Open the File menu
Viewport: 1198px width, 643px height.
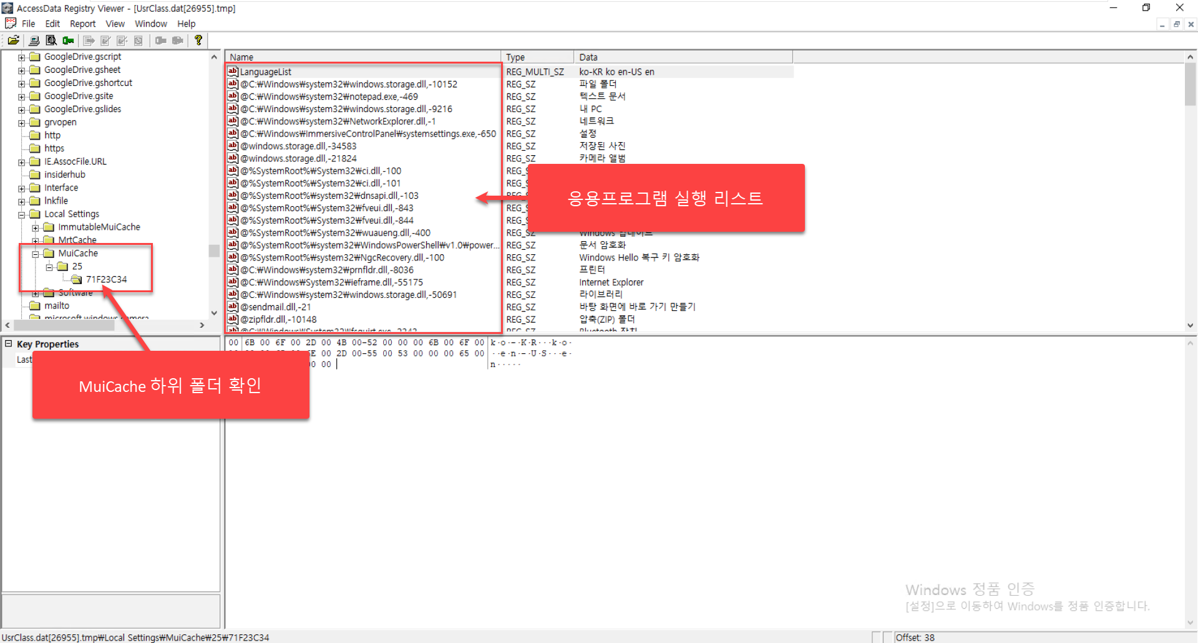(28, 24)
